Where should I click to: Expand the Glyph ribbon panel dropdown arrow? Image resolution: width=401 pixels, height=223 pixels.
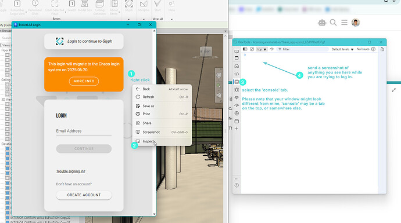128,19
